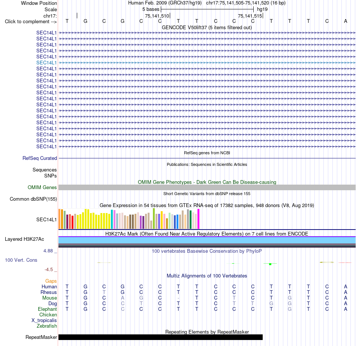
Task: Open 'Multiz Alignments of 100 Vertebrates' title
Action: point(207,276)
